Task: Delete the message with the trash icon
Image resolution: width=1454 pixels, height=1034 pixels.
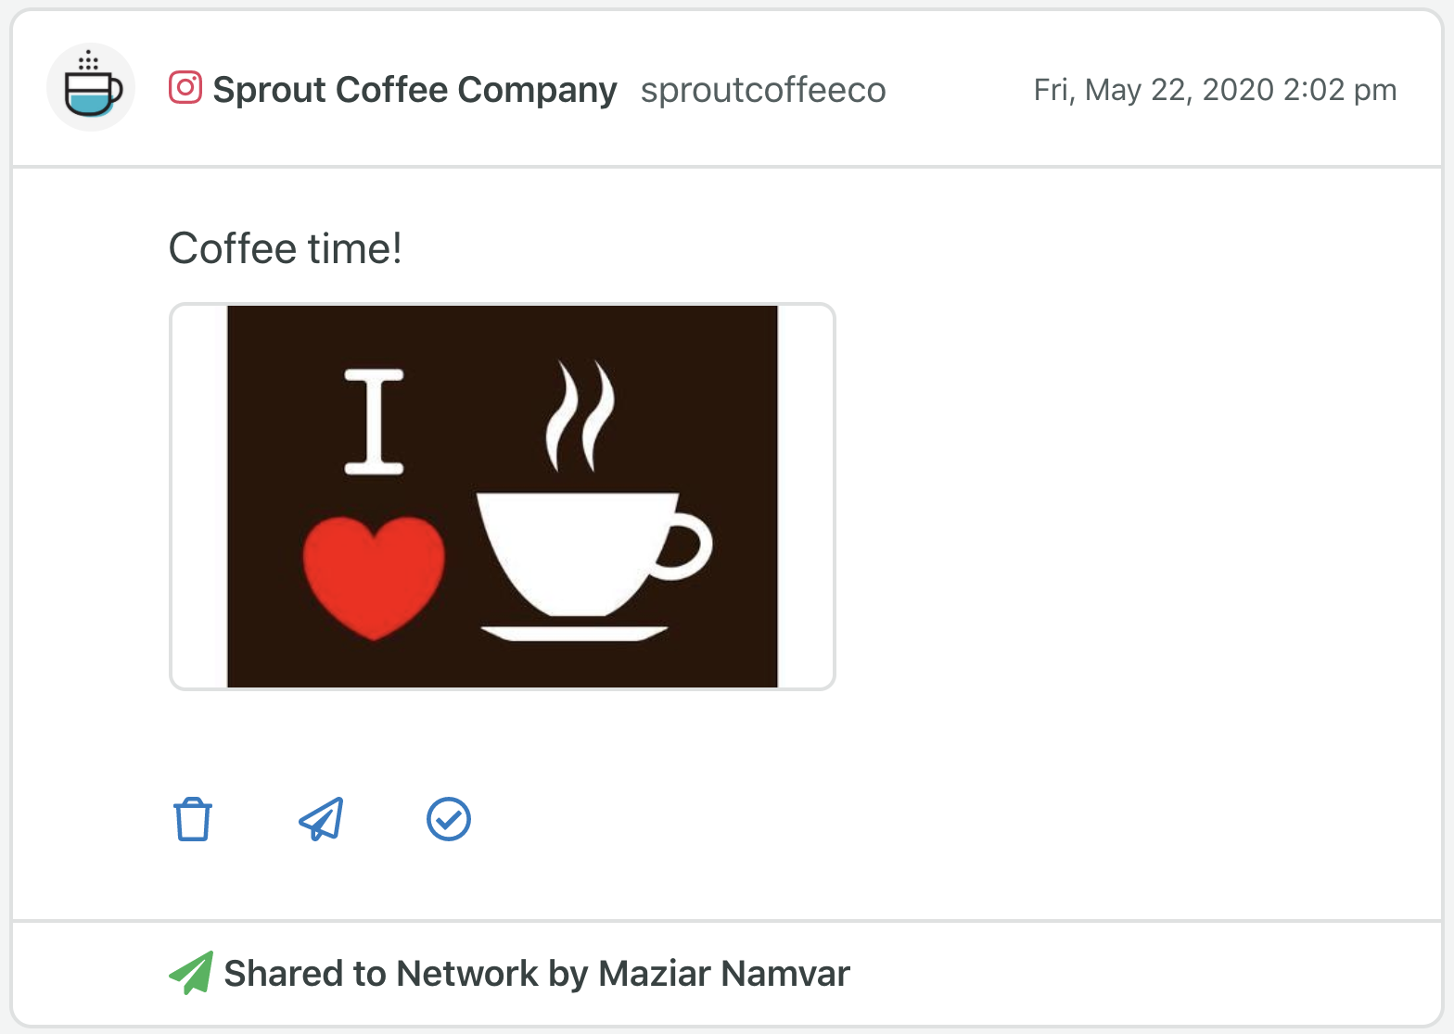Action: point(193,819)
